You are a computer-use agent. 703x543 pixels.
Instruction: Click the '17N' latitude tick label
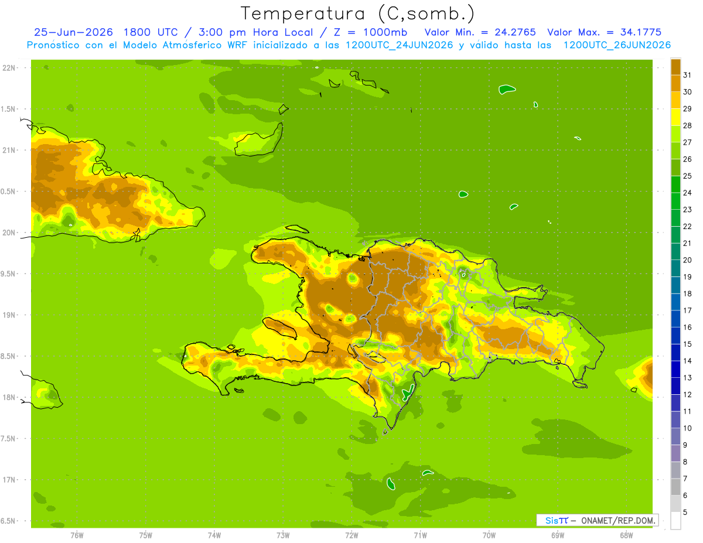click(10, 480)
